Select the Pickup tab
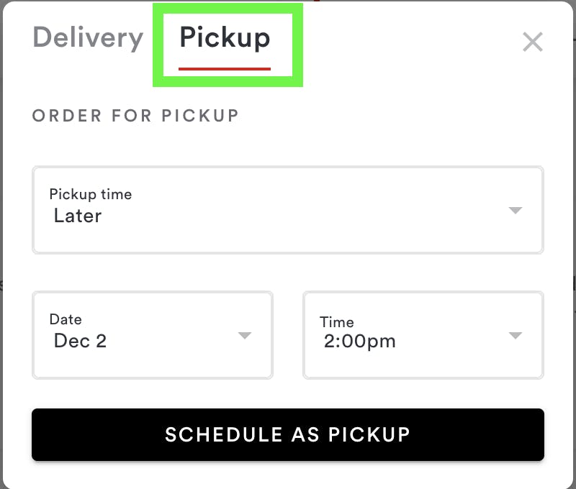Image resolution: width=576 pixels, height=489 pixels. (x=225, y=38)
